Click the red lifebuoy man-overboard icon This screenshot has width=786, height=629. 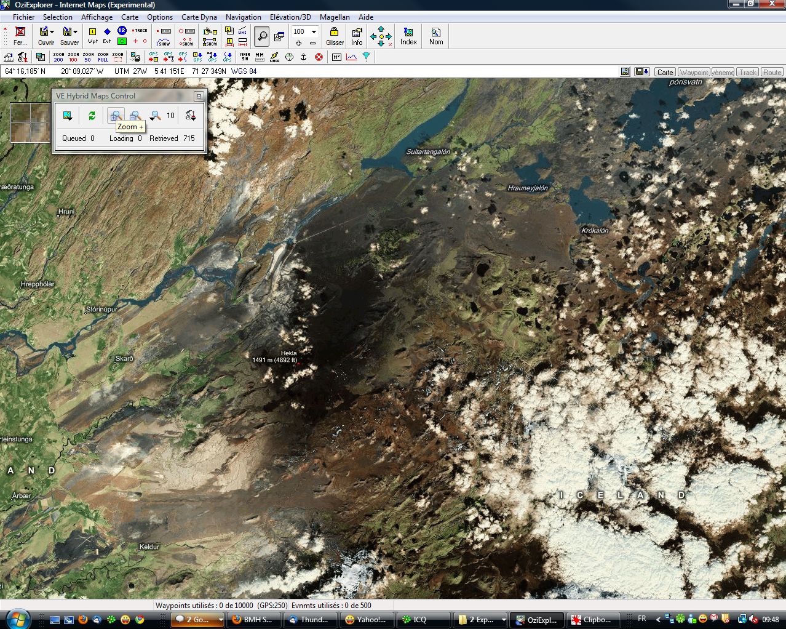(319, 57)
